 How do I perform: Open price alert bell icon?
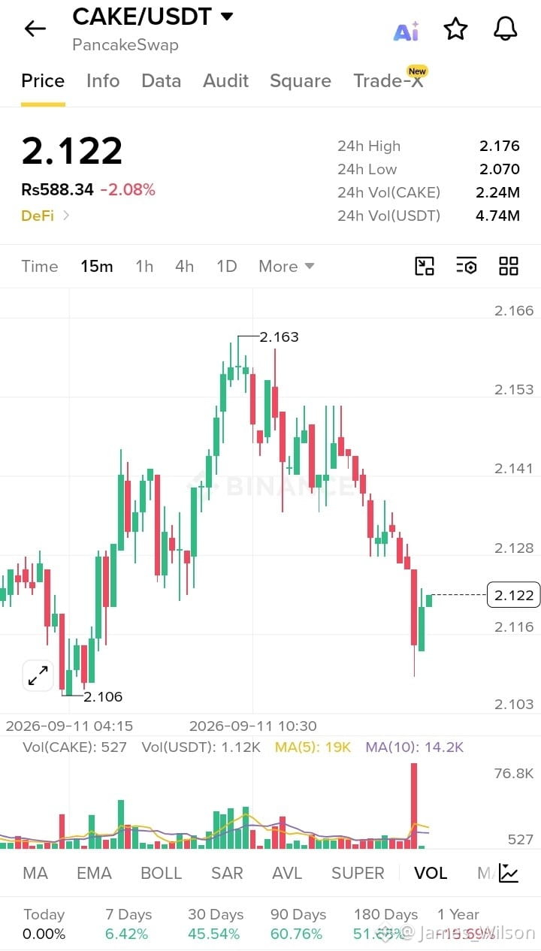pos(505,29)
